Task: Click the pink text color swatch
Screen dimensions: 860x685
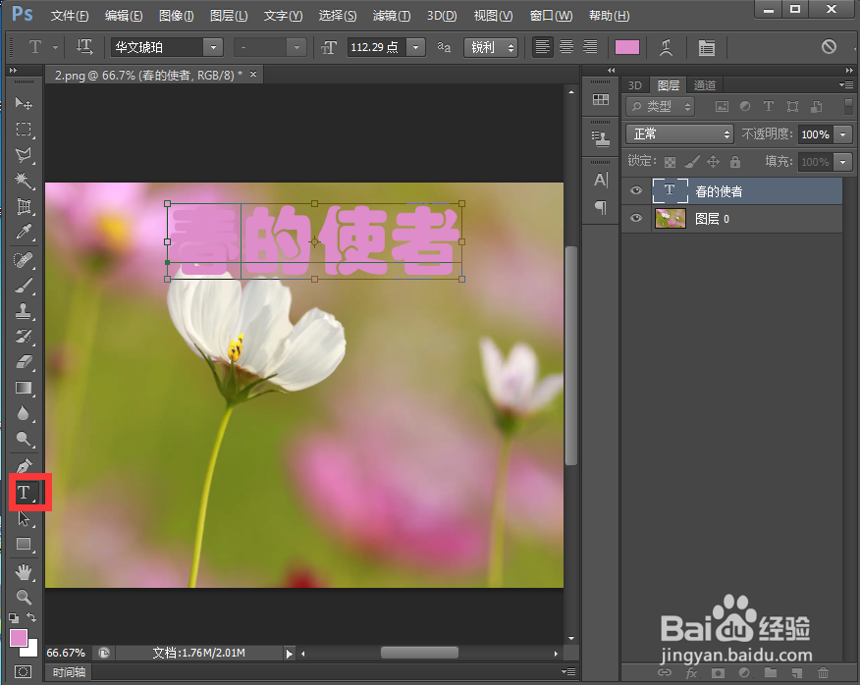Action: [627, 46]
